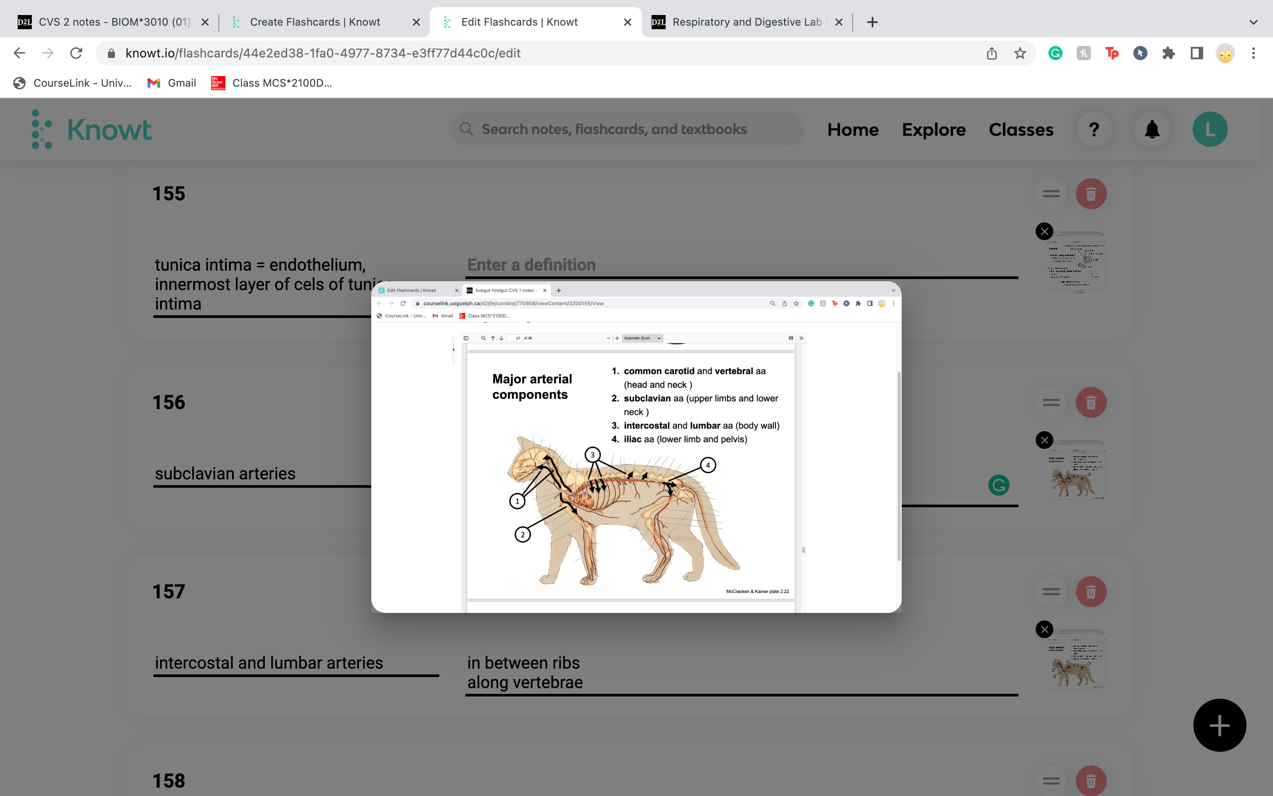
Task: Click the Grammarly icon in definition field
Action: 999,485
